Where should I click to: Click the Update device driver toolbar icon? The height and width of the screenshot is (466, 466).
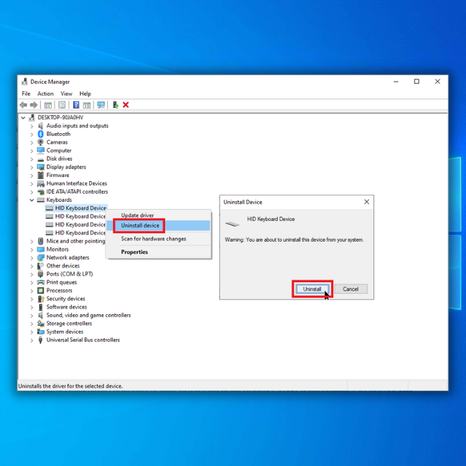(115, 105)
